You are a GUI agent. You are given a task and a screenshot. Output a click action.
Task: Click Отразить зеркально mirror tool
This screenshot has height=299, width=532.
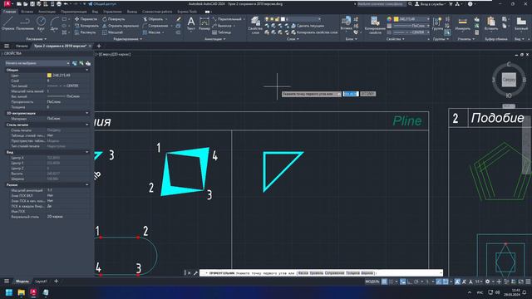(121, 26)
